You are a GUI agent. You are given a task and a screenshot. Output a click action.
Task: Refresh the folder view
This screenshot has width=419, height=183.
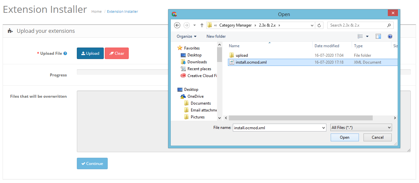point(320,25)
